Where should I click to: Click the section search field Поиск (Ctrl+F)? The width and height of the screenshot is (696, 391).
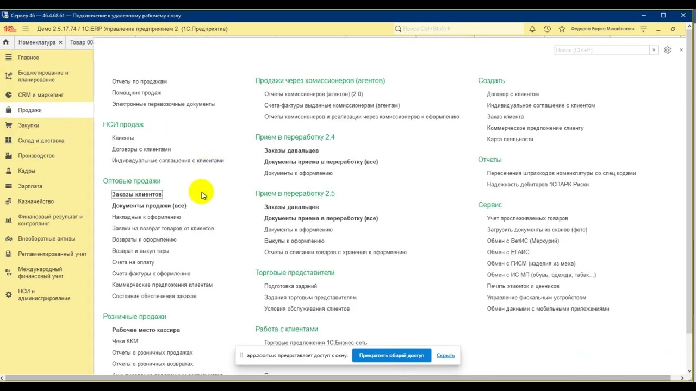point(602,50)
